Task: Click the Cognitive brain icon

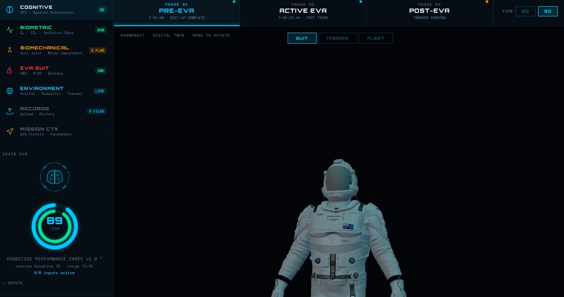Action: click(x=10, y=10)
